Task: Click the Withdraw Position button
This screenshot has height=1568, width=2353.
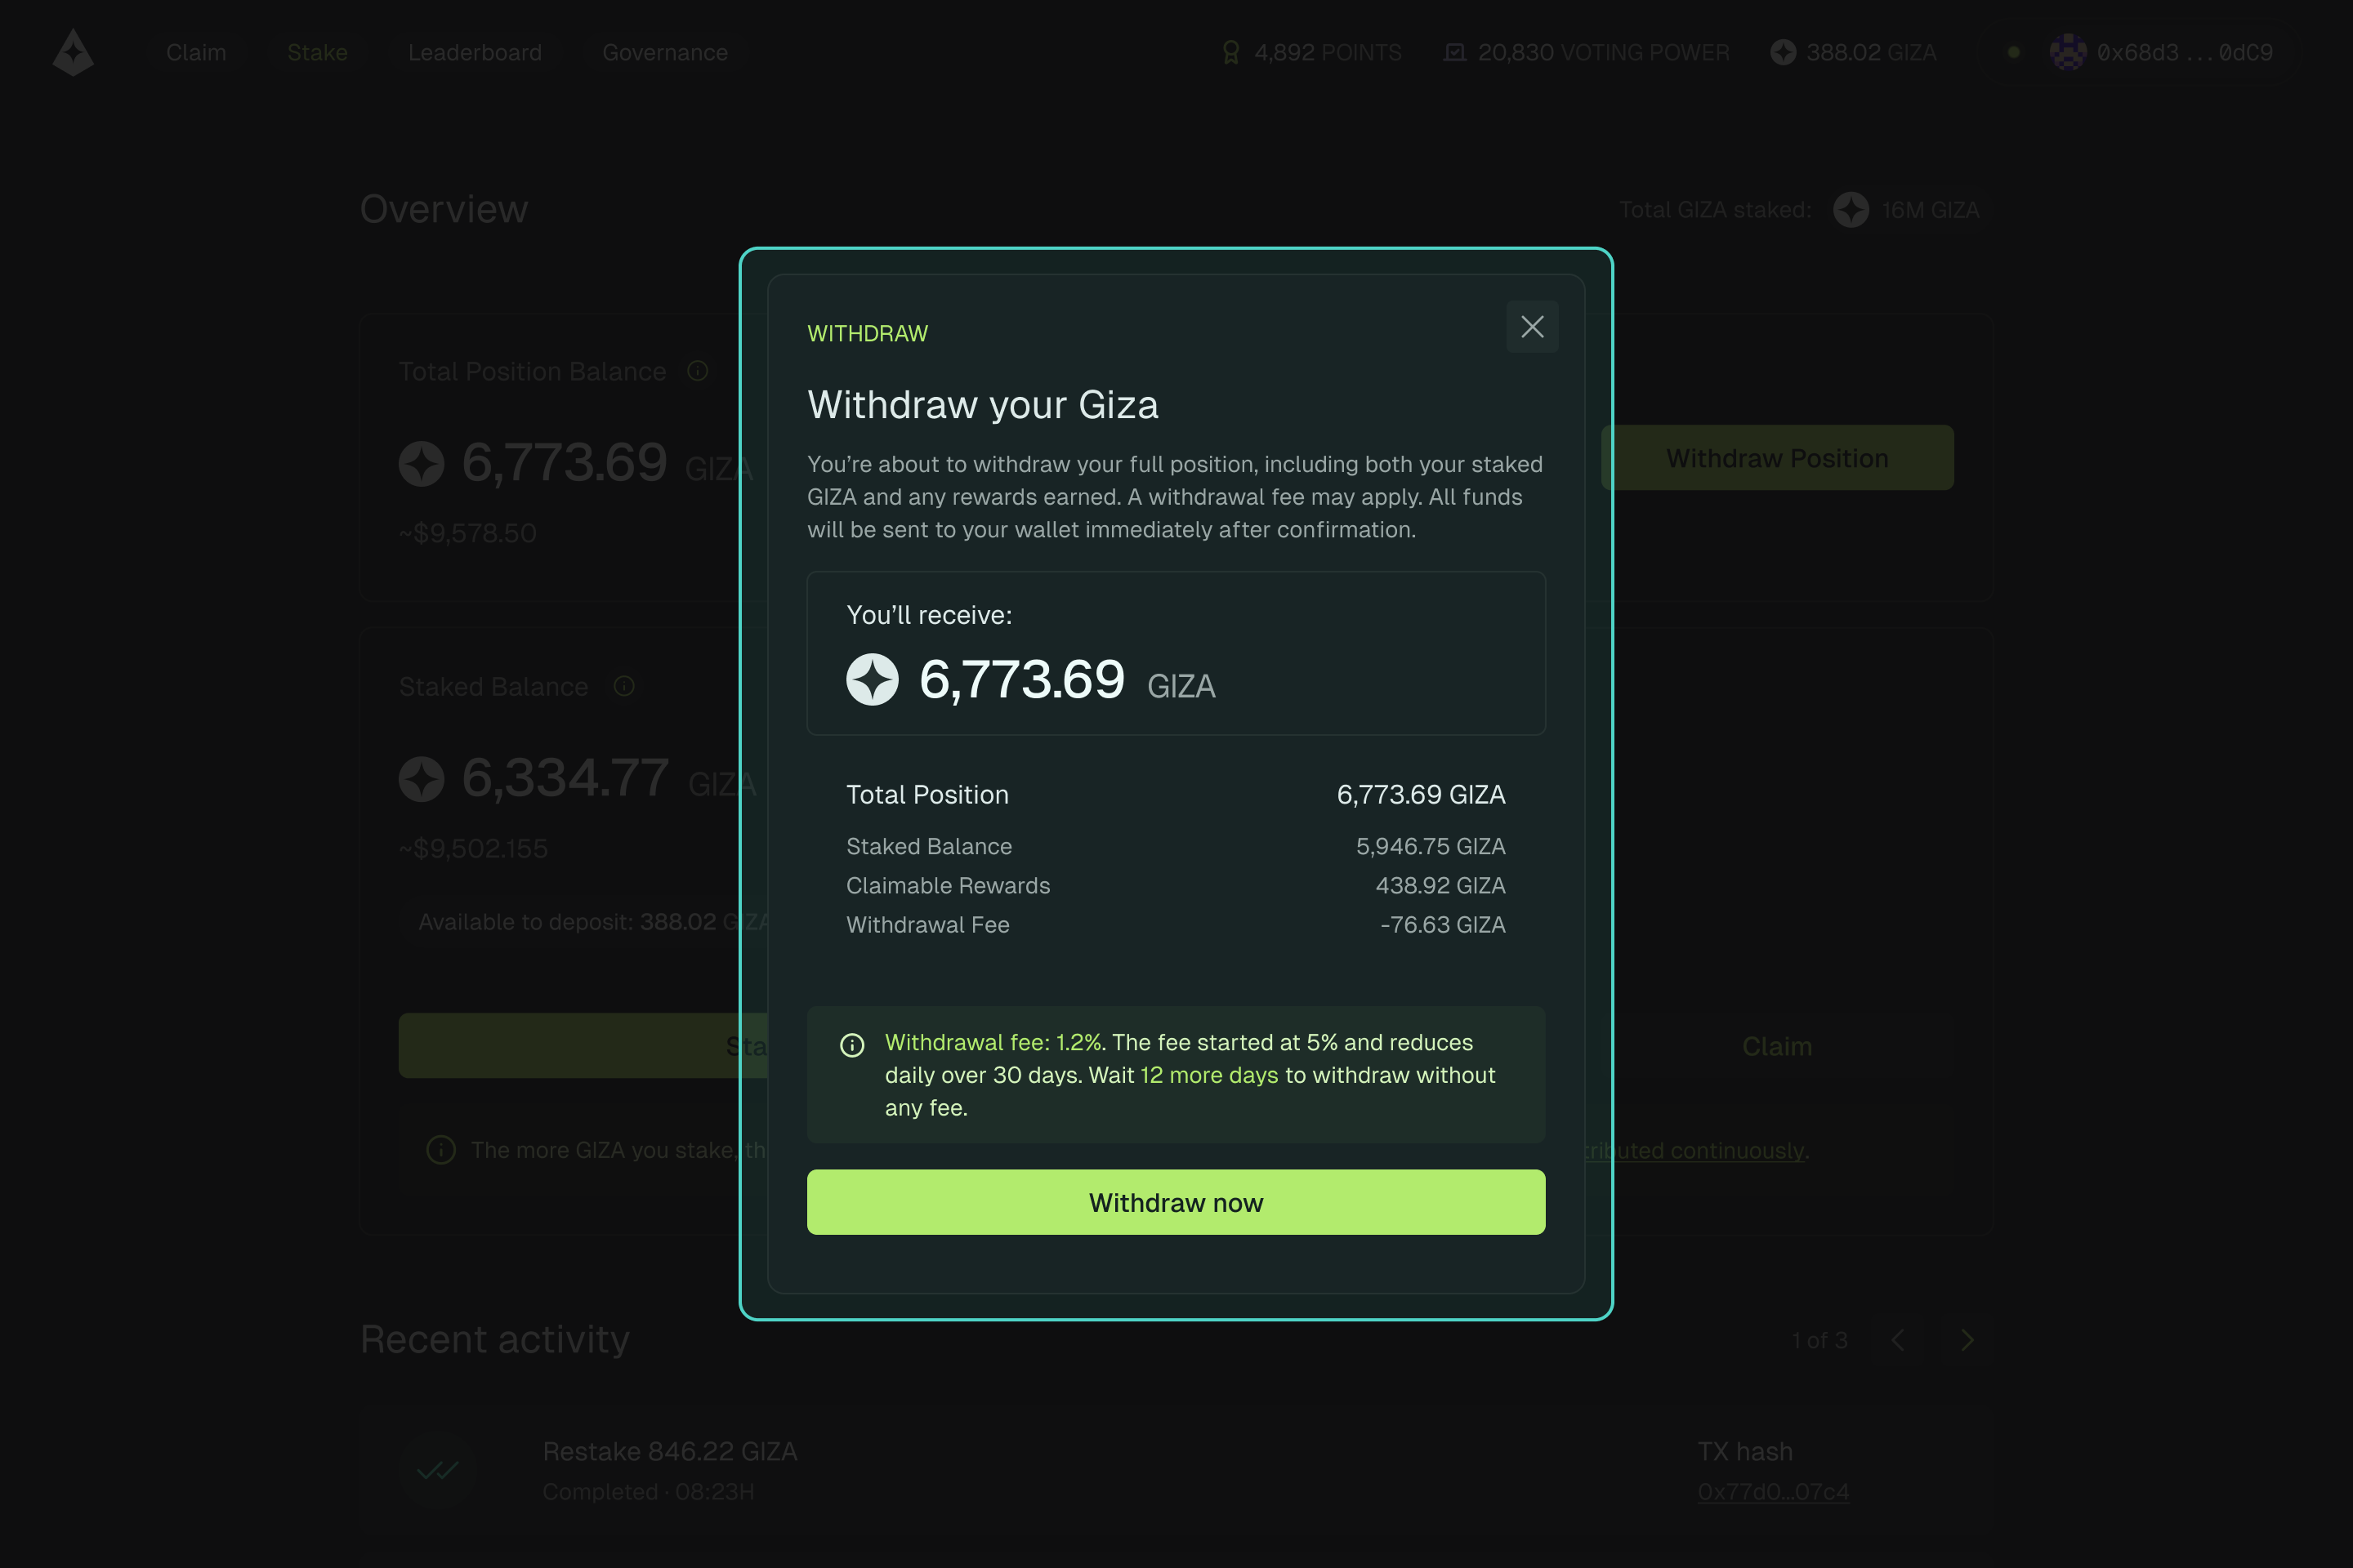Action: pos(1778,458)
